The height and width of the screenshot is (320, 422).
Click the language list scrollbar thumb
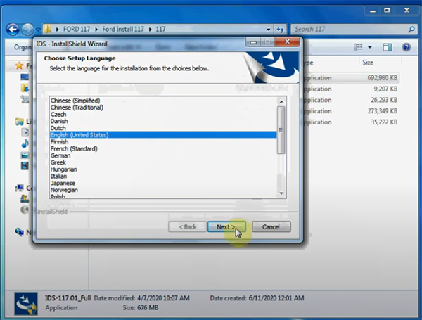coord(281,130)
